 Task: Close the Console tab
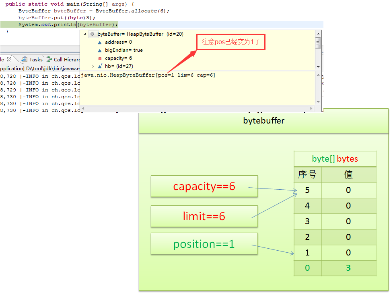click(x=10, y=59)
